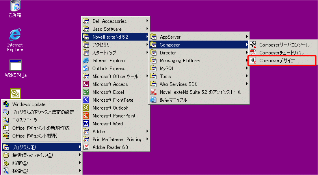
Task: Expand the Web Services SDK submenu arrow
Action: [247, 84]
